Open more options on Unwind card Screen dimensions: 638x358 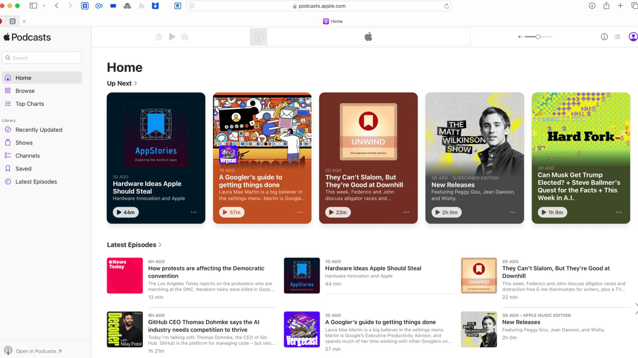coord(406,212)
